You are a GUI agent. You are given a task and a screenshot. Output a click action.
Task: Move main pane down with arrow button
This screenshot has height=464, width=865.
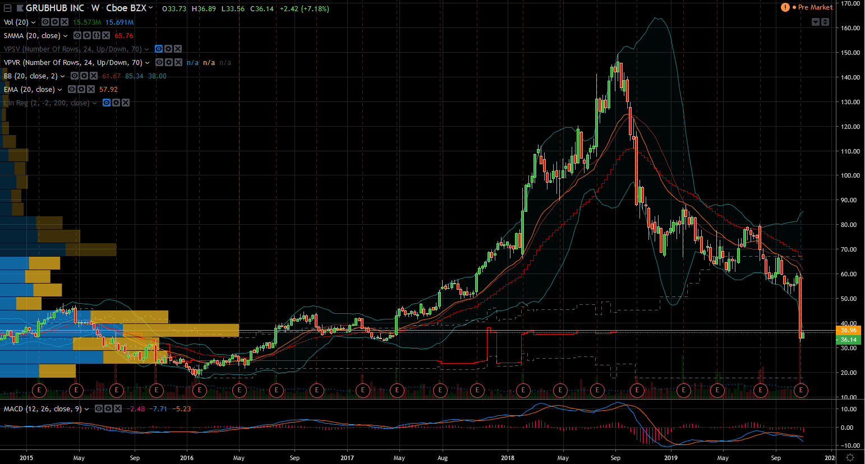pos(816,22)
